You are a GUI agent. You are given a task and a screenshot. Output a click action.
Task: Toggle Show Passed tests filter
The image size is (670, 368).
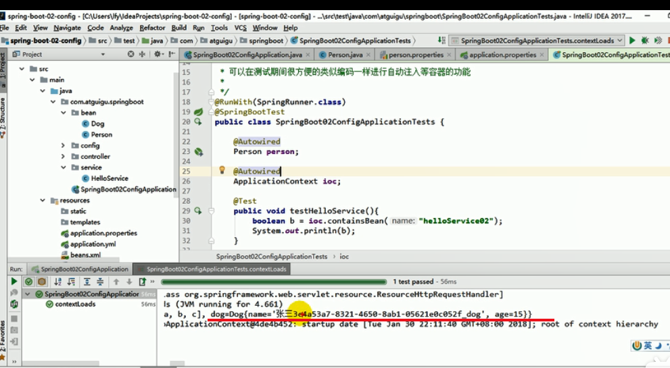point(28,282)
